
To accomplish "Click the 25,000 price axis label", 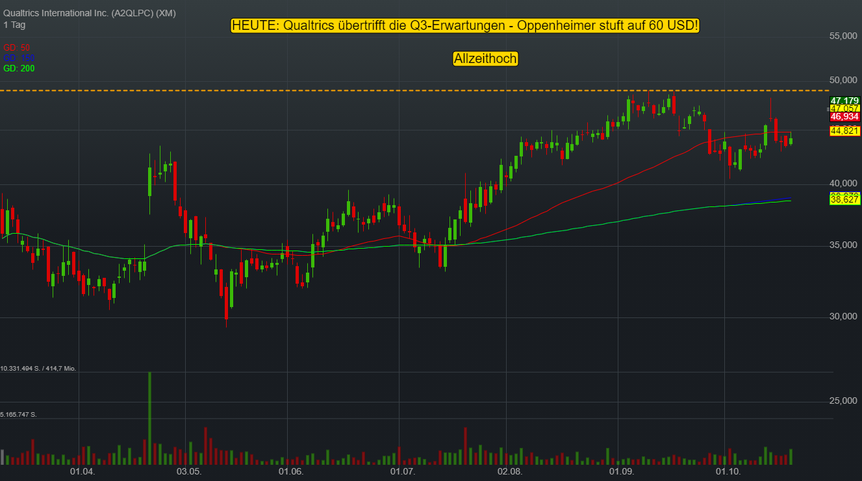I will click(x=843, y=401).
